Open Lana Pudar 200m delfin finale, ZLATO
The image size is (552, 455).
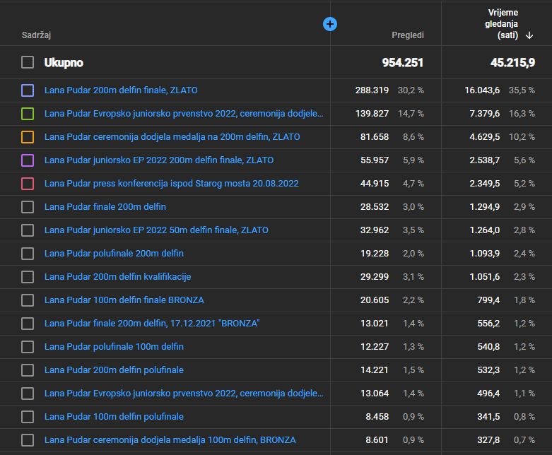click(121, 90)
